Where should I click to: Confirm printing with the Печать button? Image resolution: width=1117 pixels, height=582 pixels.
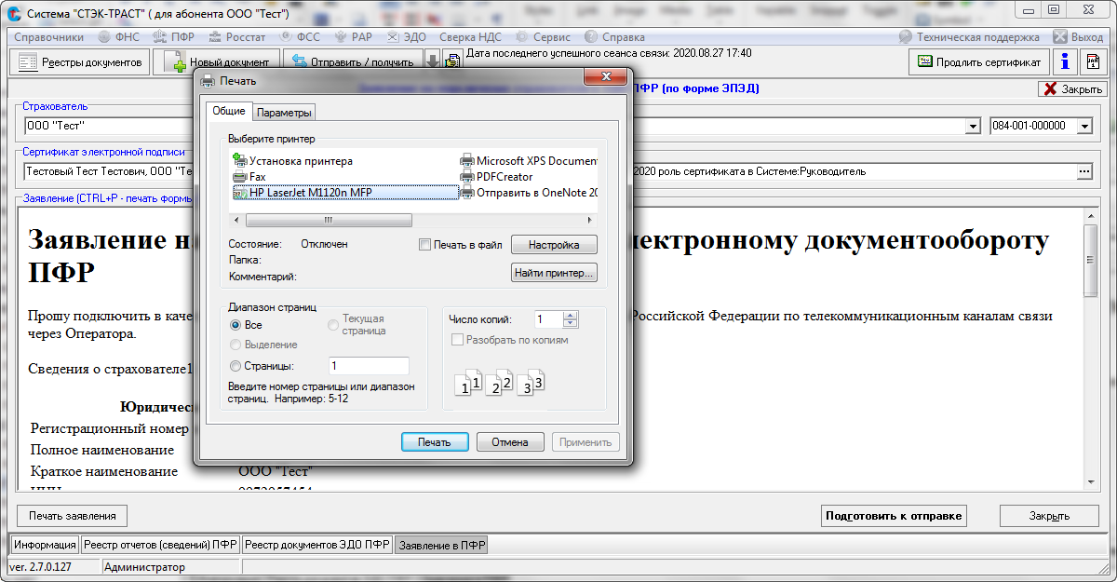pyautogui.click(x=434, y=442)
